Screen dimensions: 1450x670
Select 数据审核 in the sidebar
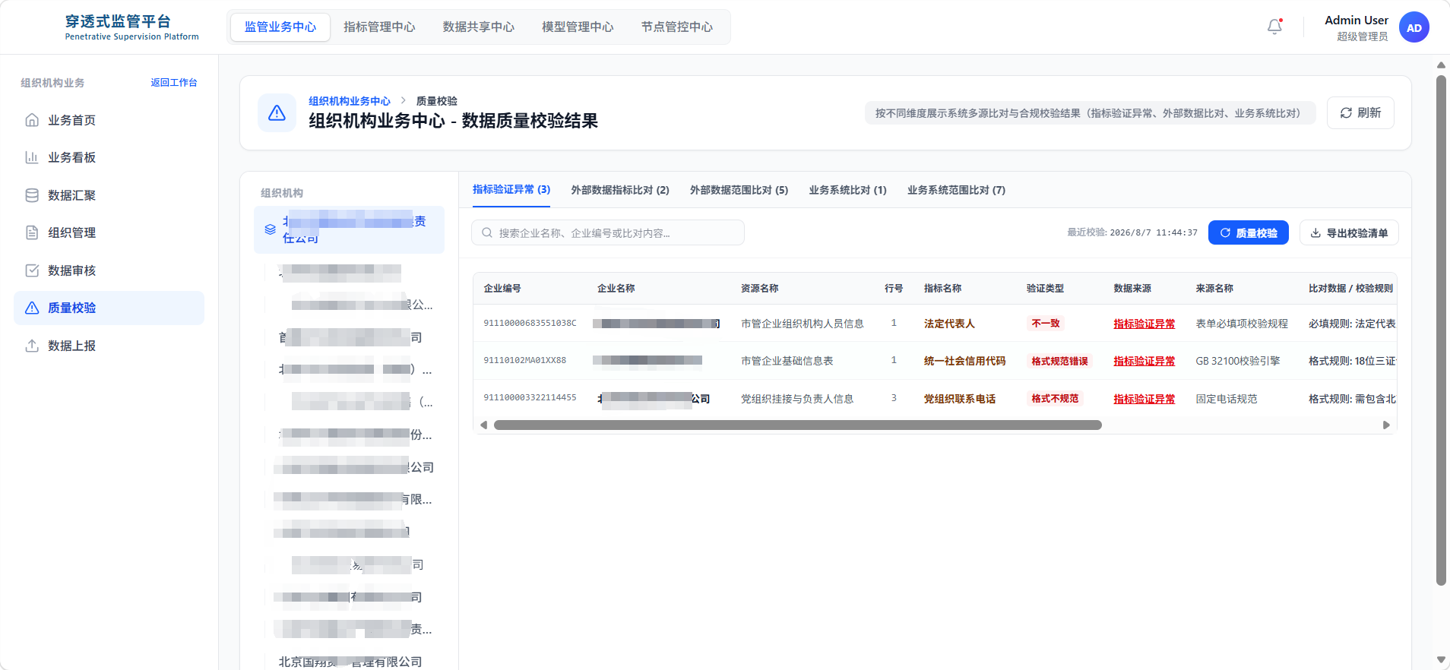click(109, 270)
